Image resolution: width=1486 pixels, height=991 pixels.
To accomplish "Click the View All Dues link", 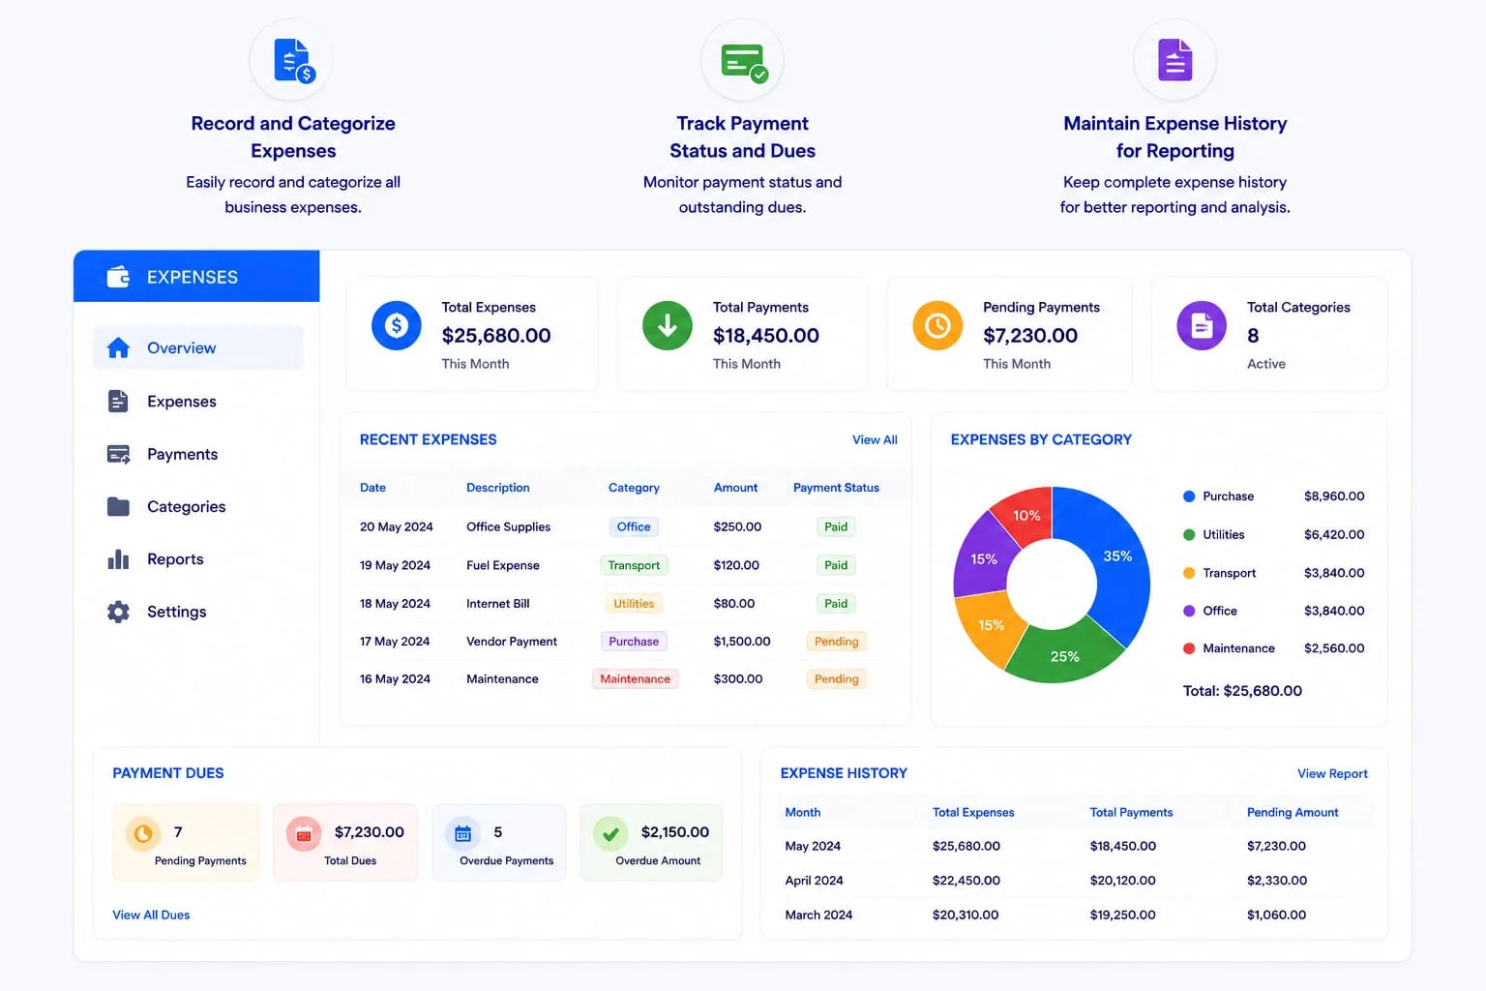I will (x=151, y=915).
